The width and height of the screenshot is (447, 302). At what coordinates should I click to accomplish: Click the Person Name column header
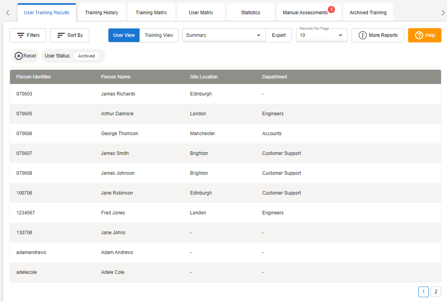tap(116, 77)
